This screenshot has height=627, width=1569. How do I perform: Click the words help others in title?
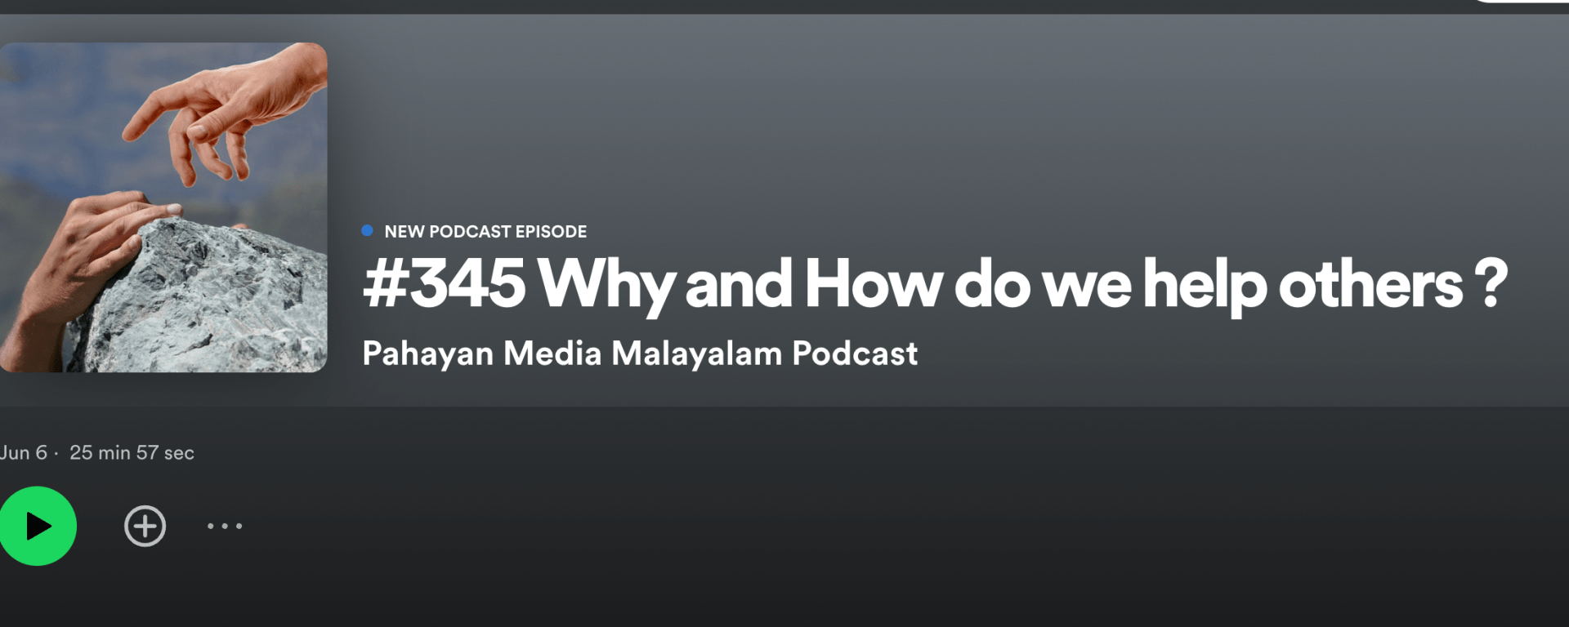1303,284
